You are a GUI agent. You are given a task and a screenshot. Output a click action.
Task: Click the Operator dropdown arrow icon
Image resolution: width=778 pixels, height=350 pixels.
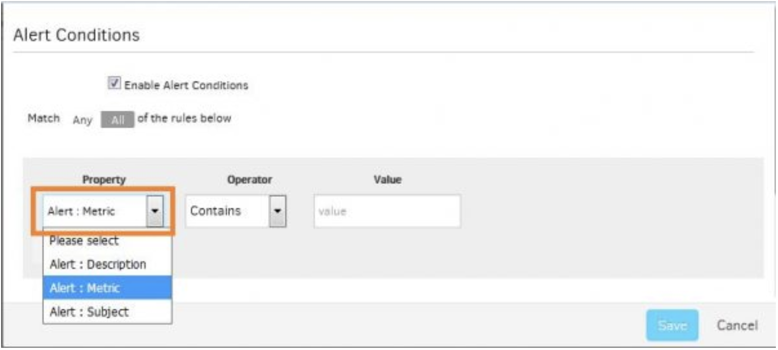[278, 211]
